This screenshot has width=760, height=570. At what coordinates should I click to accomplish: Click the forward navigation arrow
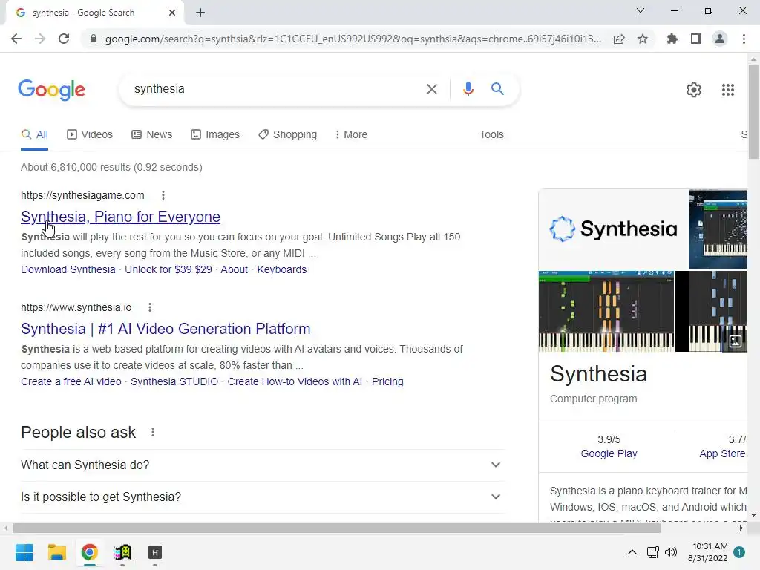(x=40, y=39)
